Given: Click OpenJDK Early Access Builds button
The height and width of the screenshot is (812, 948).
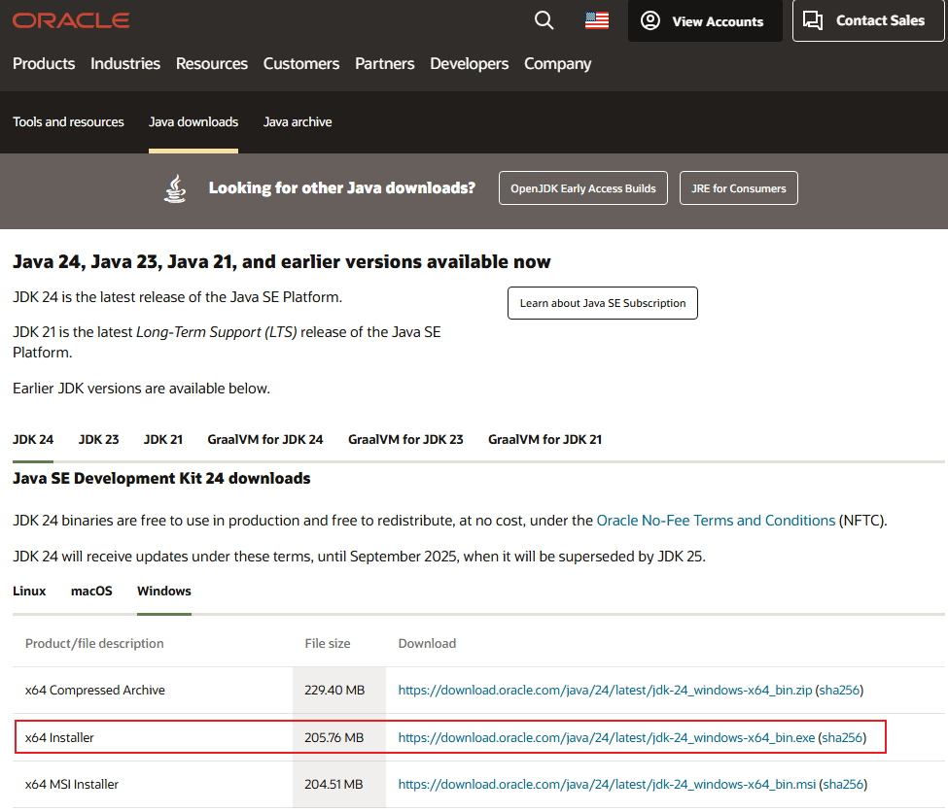Looking at the screenshot, I should click(x=582, y=187).
